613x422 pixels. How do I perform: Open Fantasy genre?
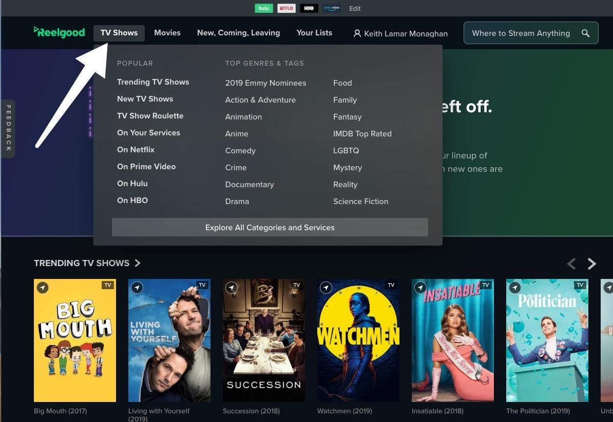(347, 117)
